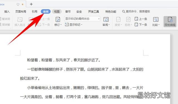Expand the 比较 dropdown arrow
Viewport: 178px width, 104px height.
point(159,25)
